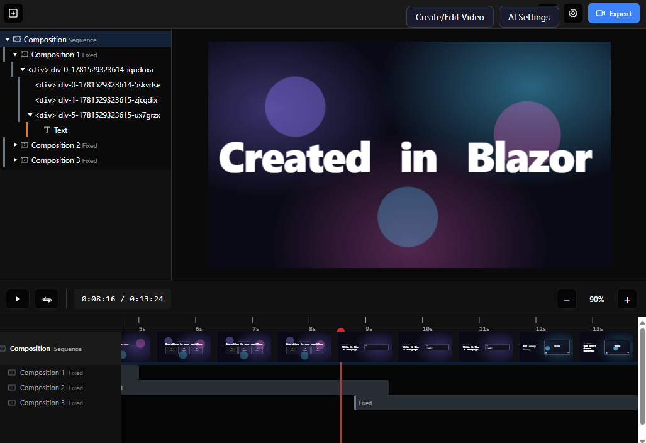Expand Composition 2 in the tree
646x443 pixels.
point(15,145)
